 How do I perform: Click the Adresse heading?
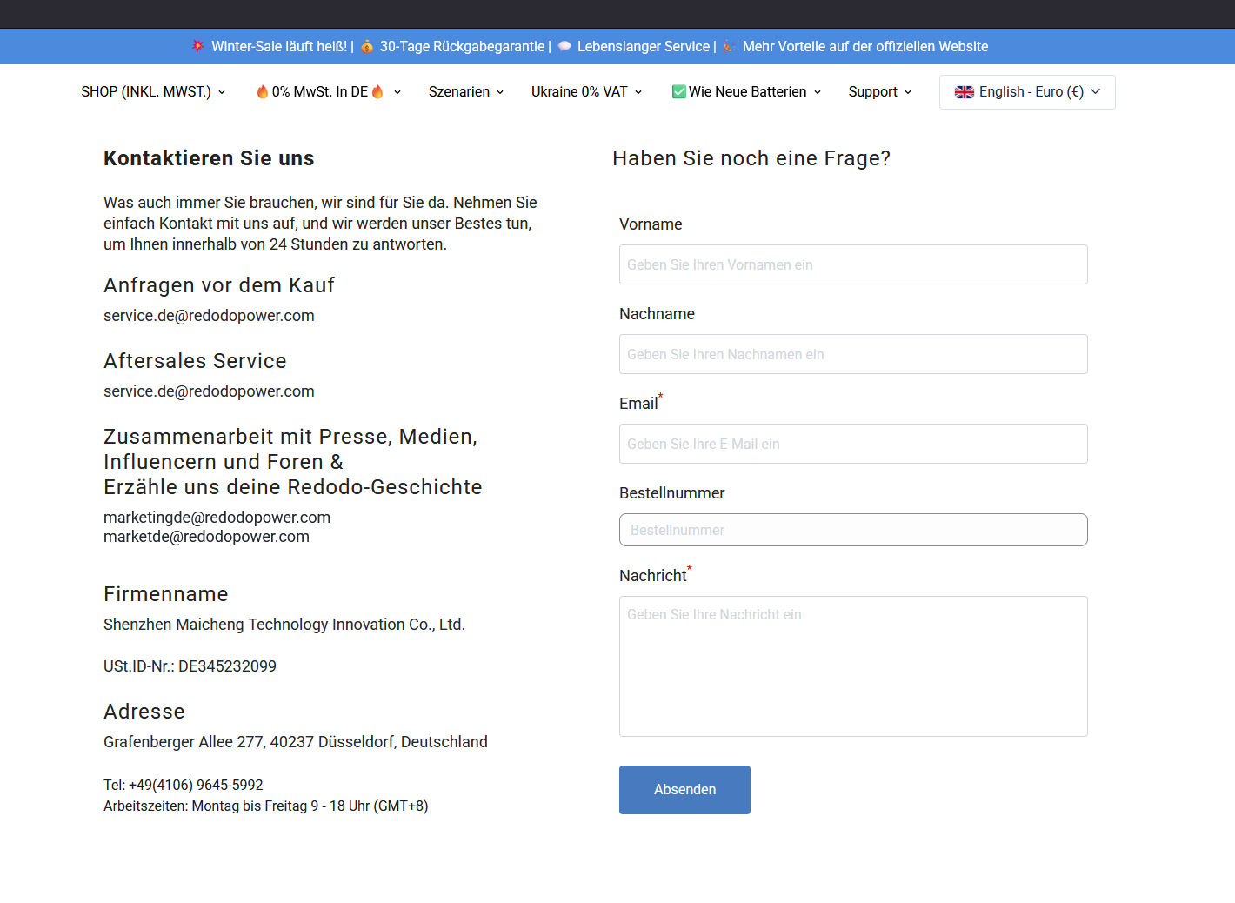click(144, 712)
